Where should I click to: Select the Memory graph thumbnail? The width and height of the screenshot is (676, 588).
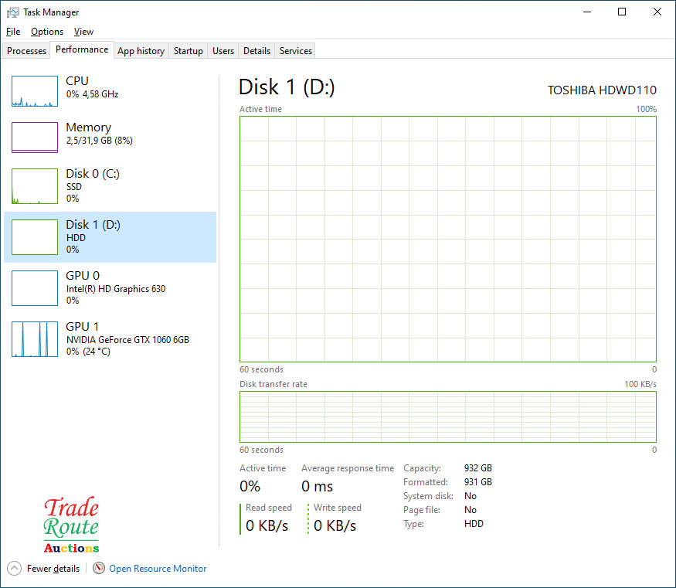pyautogui.click(x=35, y=138)
